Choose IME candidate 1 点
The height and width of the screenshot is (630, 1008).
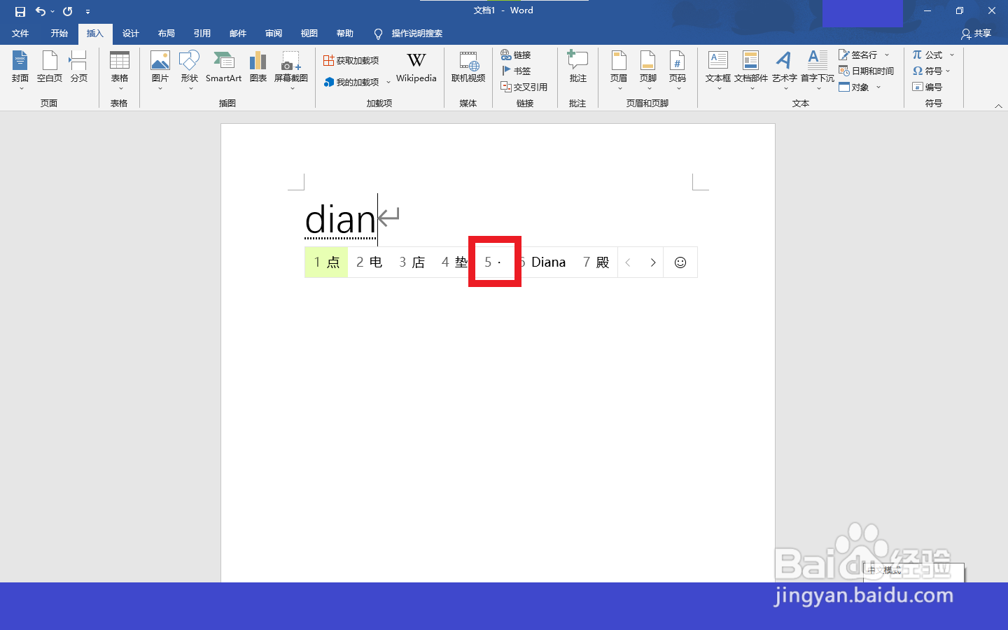326,262
